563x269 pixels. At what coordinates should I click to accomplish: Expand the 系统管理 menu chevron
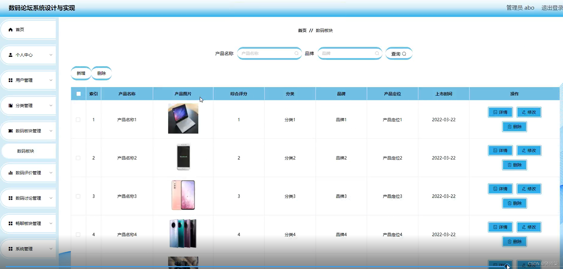tap(51, 249)
